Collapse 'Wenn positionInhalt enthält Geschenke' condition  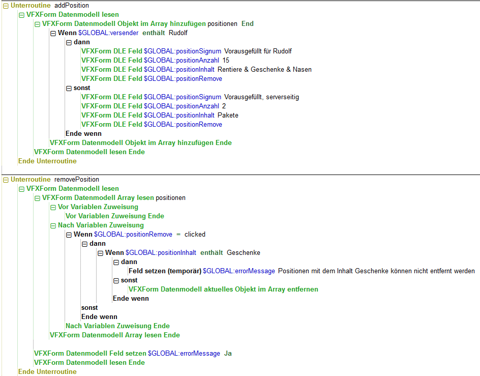[100, 253]
